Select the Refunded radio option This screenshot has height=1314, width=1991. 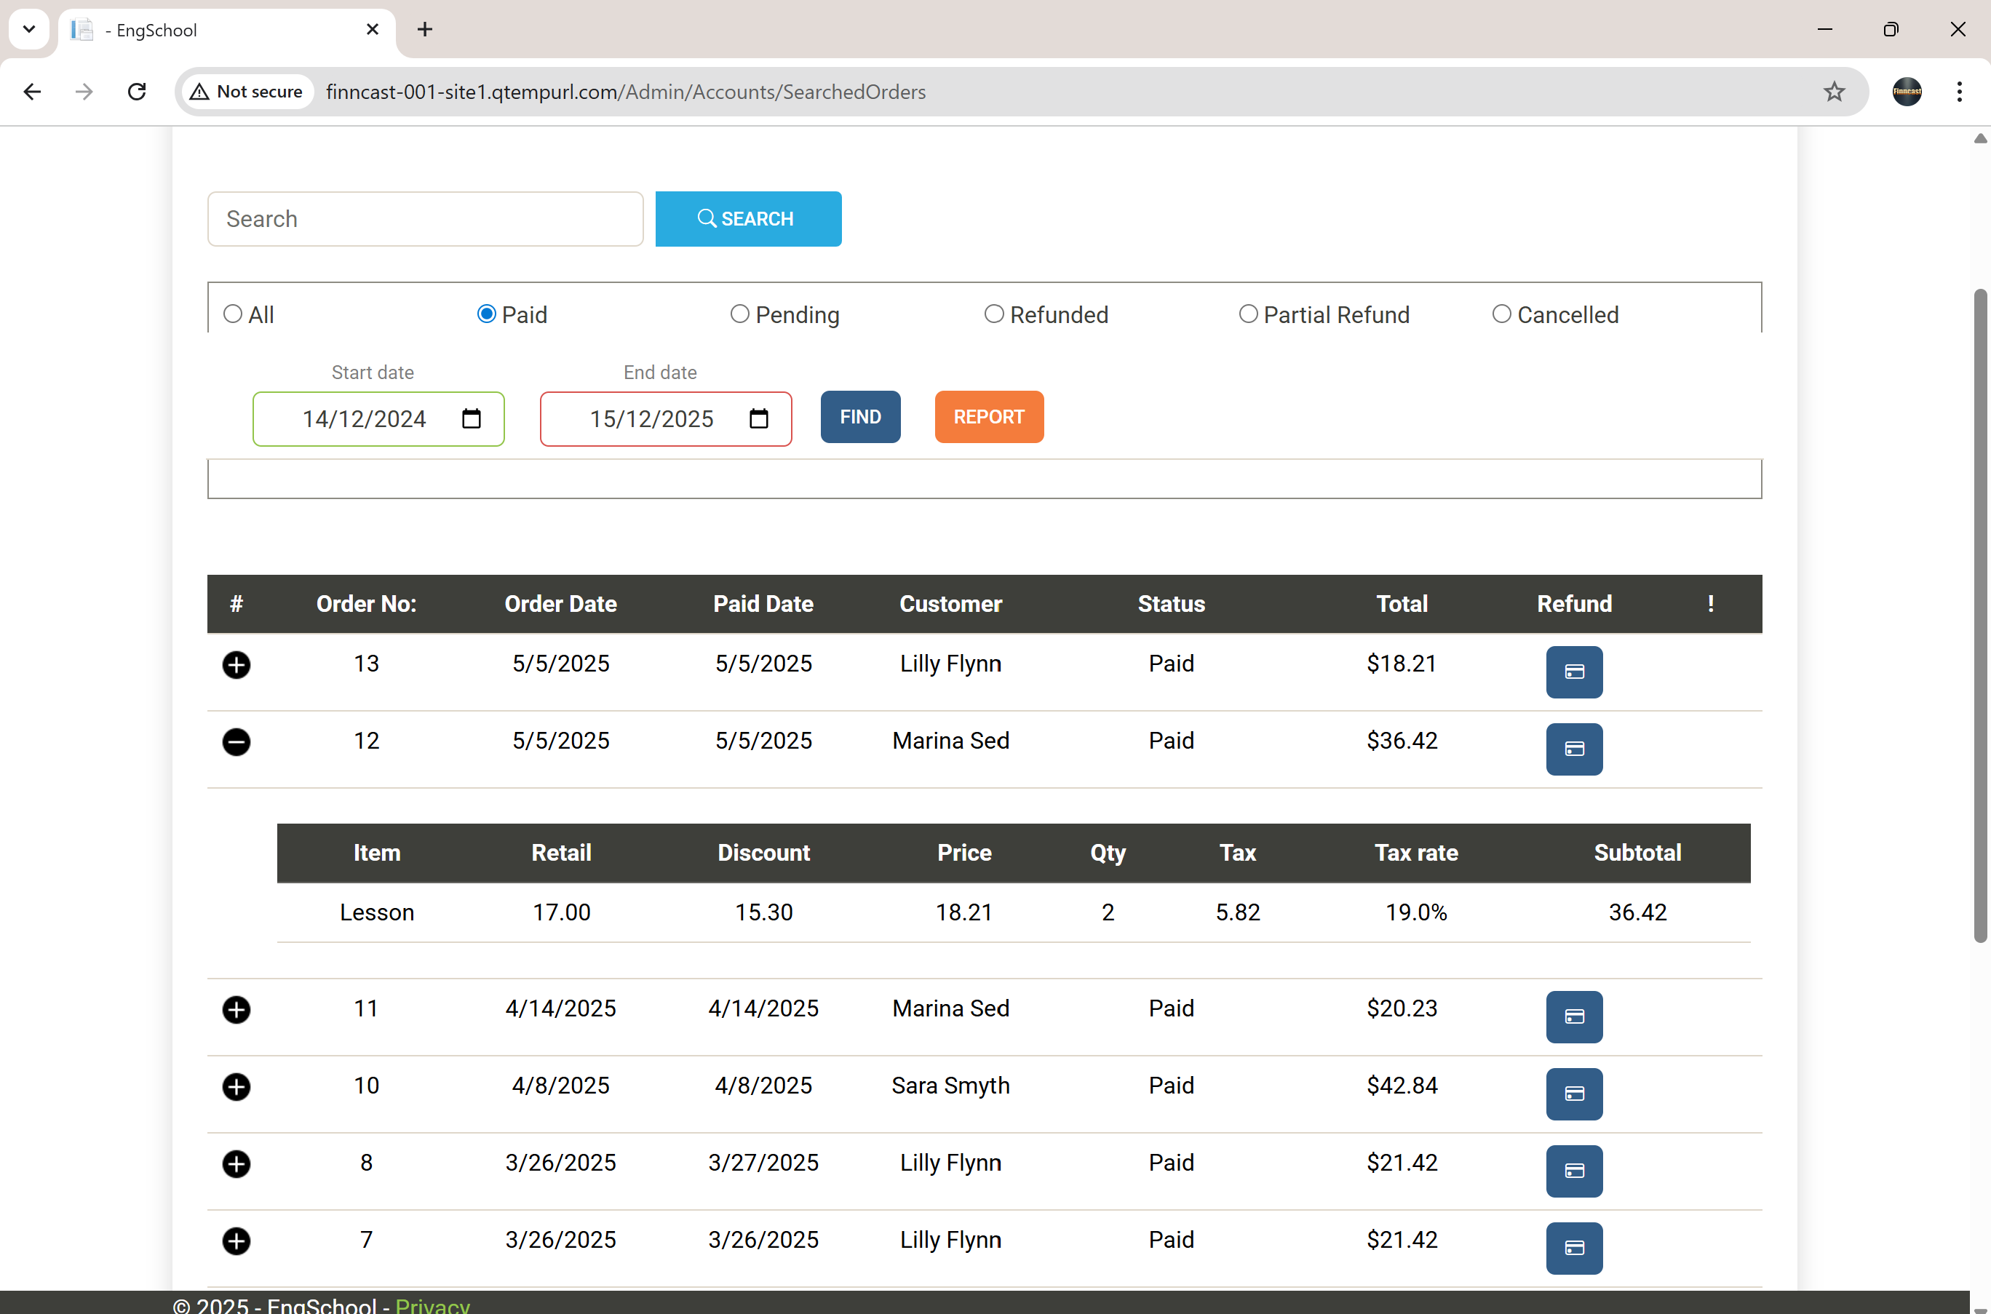tap(994, 314)
